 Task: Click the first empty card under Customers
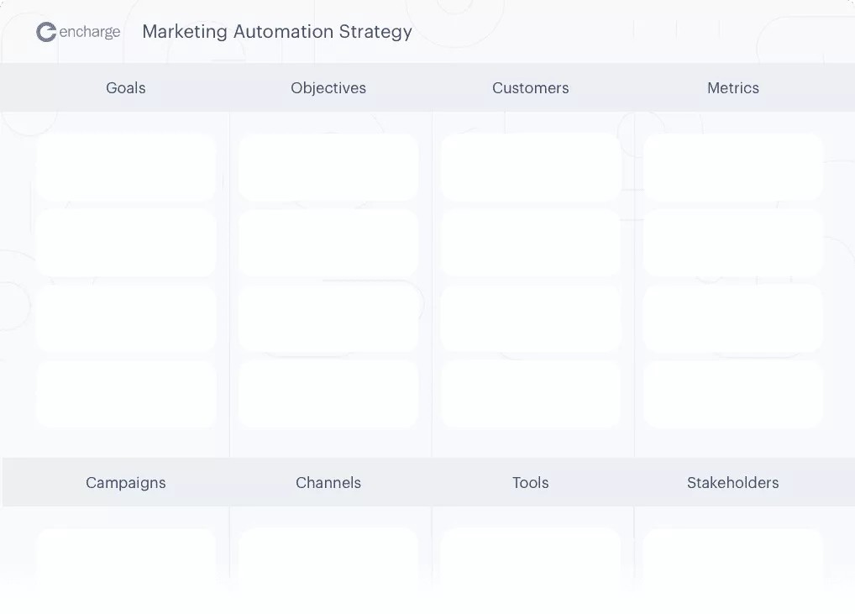tap(531, 166)
